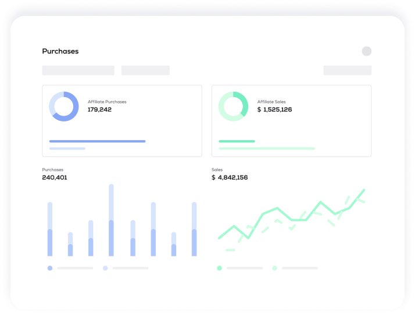Select the first bar in the Purchases chart

50,230
